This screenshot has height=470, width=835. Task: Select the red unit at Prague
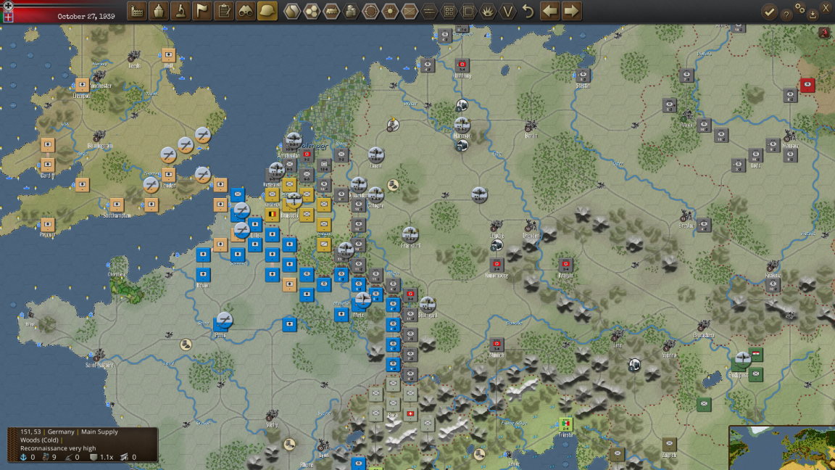tap(565, 264)
